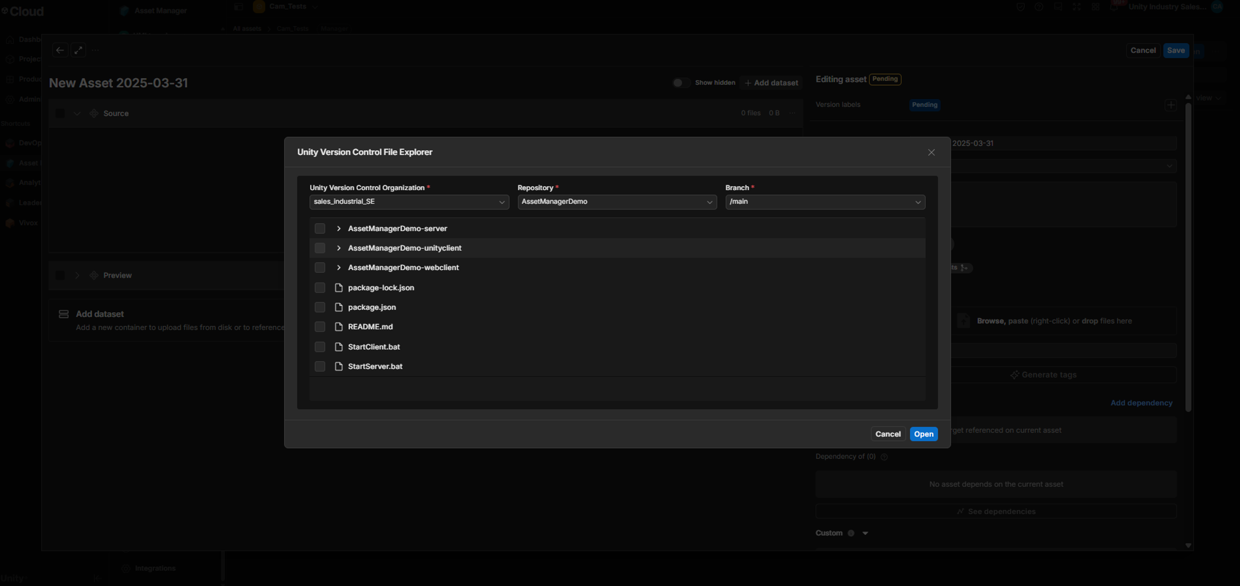
Task: Click the Generate tags button
Action: click(1043, 375)
